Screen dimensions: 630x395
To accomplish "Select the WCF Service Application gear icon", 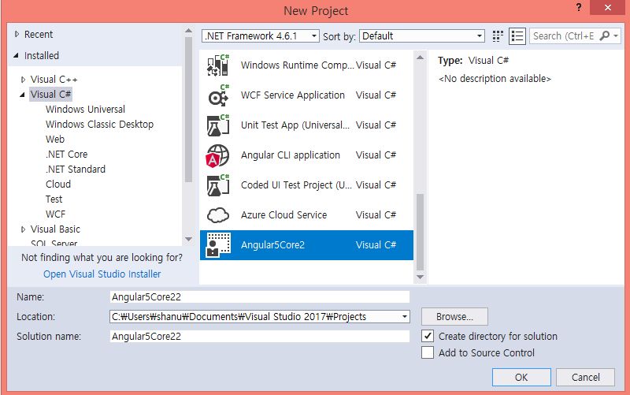I will tap(218, 95).
